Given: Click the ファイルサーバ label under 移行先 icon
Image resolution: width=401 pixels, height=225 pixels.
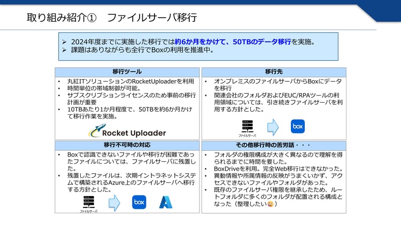Looking at the screenshot, I should point(248,136).
